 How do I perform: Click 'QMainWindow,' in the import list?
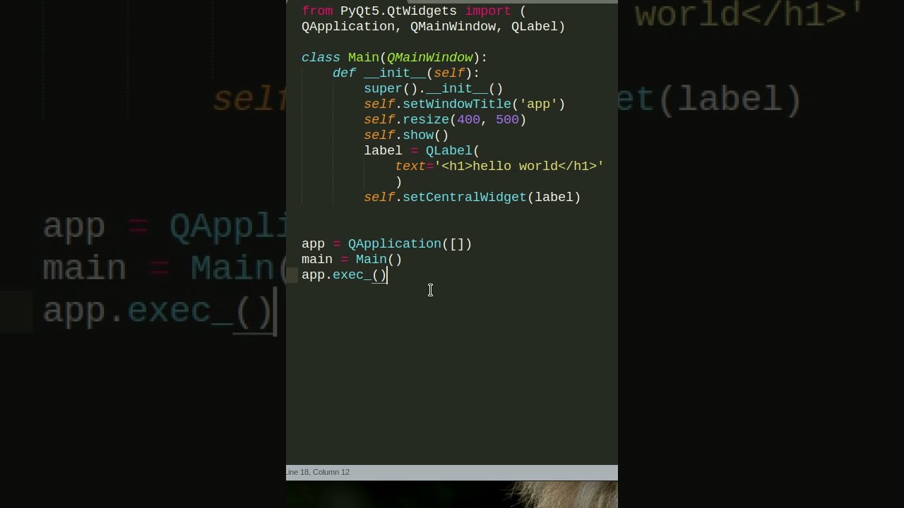coord(457,26)
